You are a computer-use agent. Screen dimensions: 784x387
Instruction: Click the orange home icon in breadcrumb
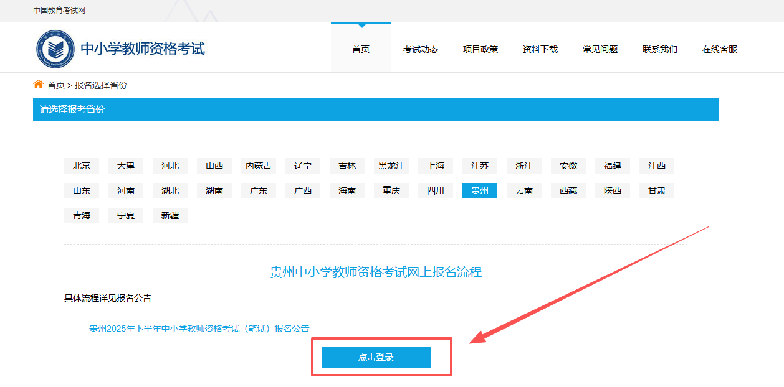38,85
